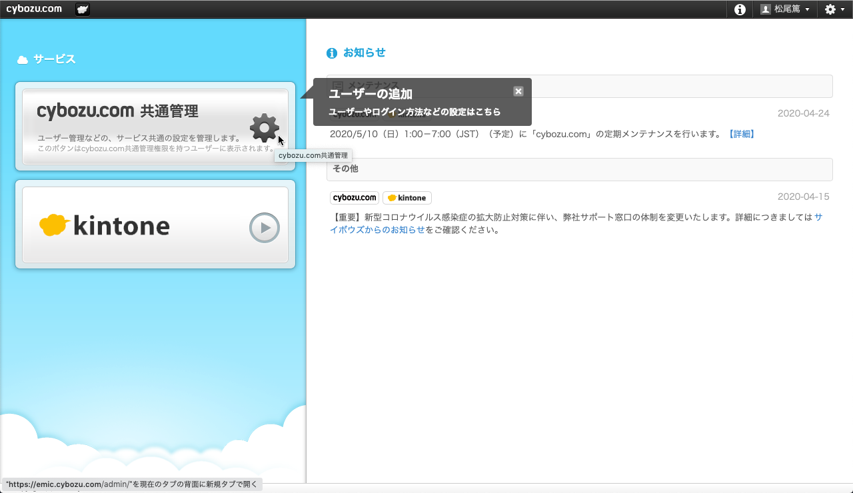
Task: Click the その他 section header
Action: 579,169
